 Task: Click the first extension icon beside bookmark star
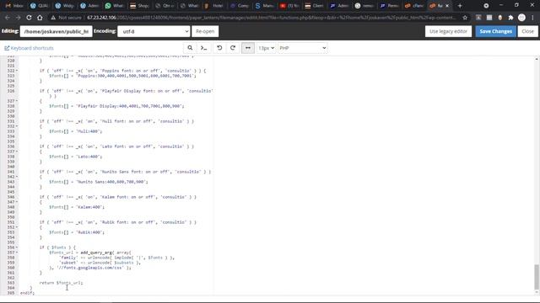click(x=478, y=18)
